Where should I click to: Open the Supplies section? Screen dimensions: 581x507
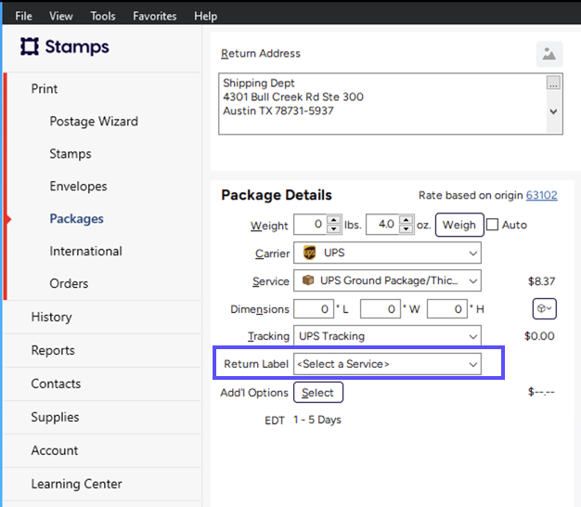click(x=55, y=417)
